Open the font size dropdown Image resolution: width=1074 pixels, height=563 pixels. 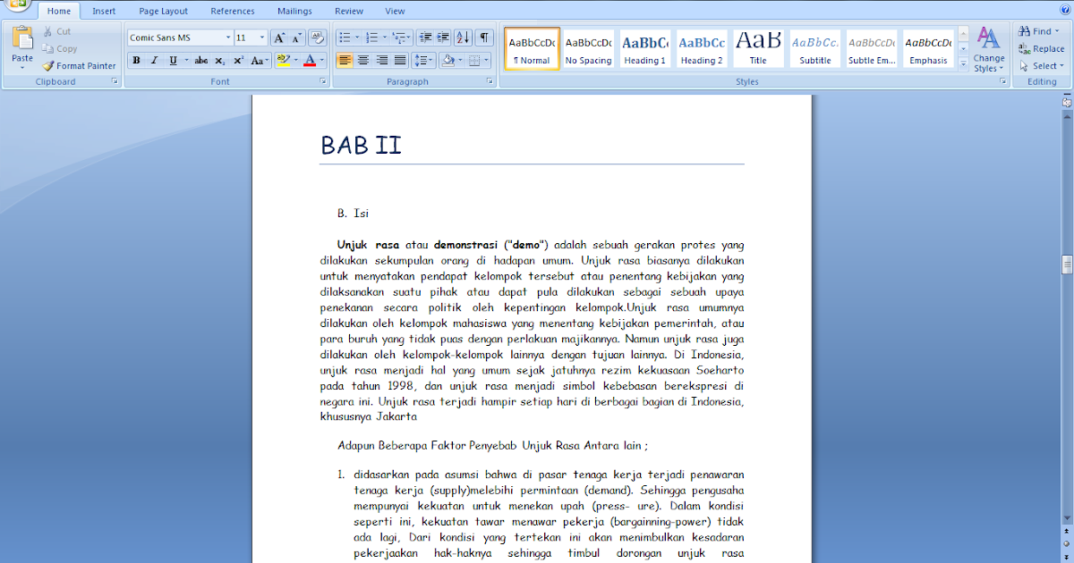pyautogui.click(x=262, y=38)
